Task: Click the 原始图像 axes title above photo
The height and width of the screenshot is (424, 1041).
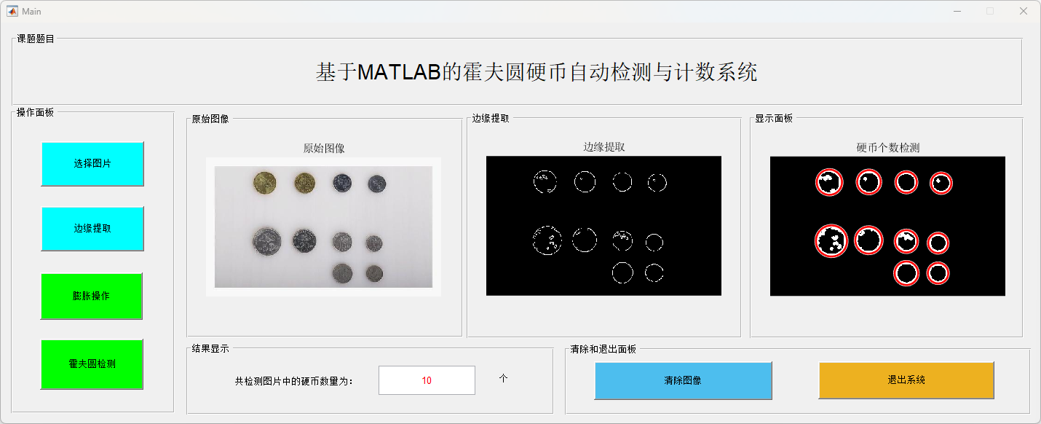Action: coord(324,149)
